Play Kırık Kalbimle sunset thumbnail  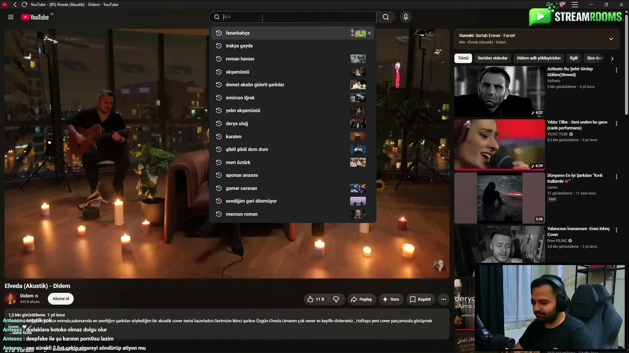pos(499,198)
